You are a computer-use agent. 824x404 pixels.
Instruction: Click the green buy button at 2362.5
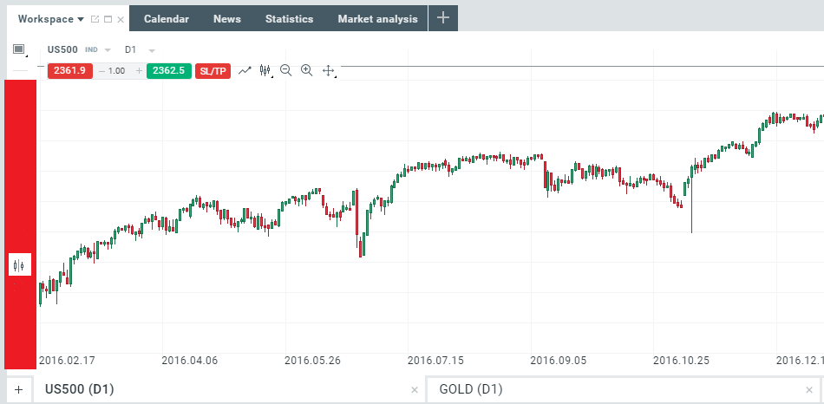point(168,70)
